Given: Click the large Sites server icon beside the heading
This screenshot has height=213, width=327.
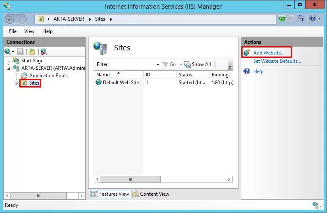Looking at the screenshot, I should pyautogui.click(x=100, y=48).
